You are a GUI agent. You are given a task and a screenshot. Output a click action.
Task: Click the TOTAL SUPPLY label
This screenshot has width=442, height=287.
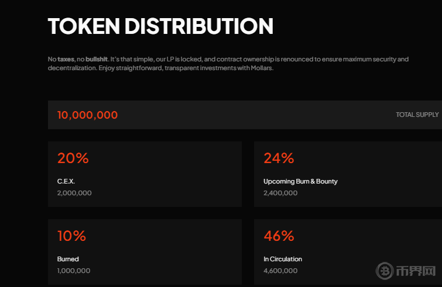coord(417,115)
